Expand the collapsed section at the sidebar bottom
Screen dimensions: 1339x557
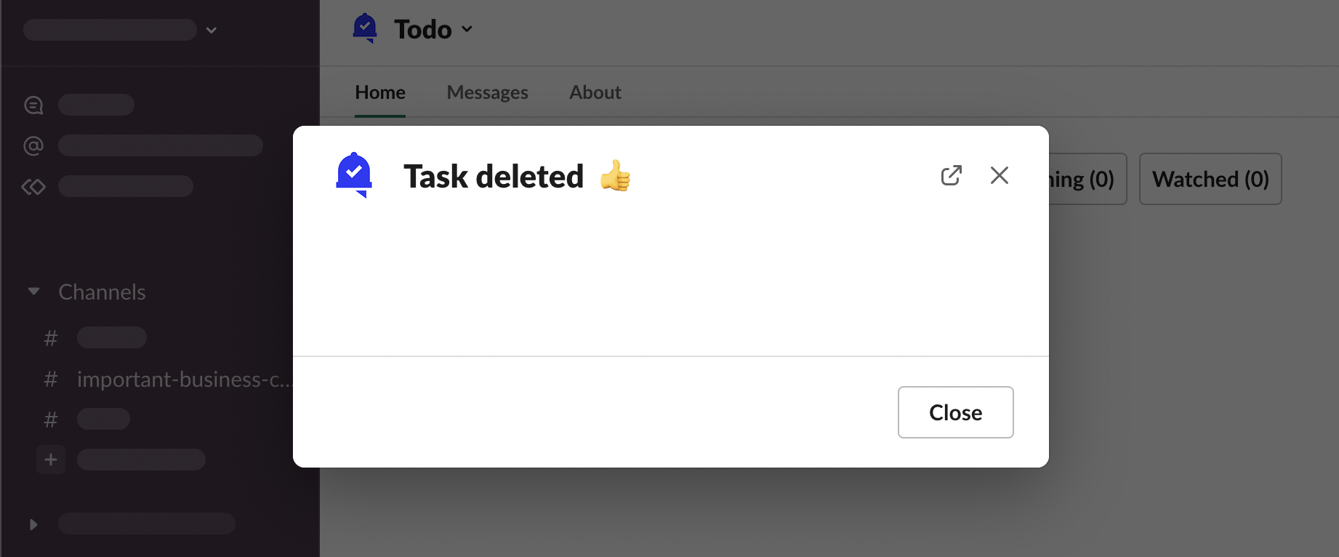click(33, 524)
